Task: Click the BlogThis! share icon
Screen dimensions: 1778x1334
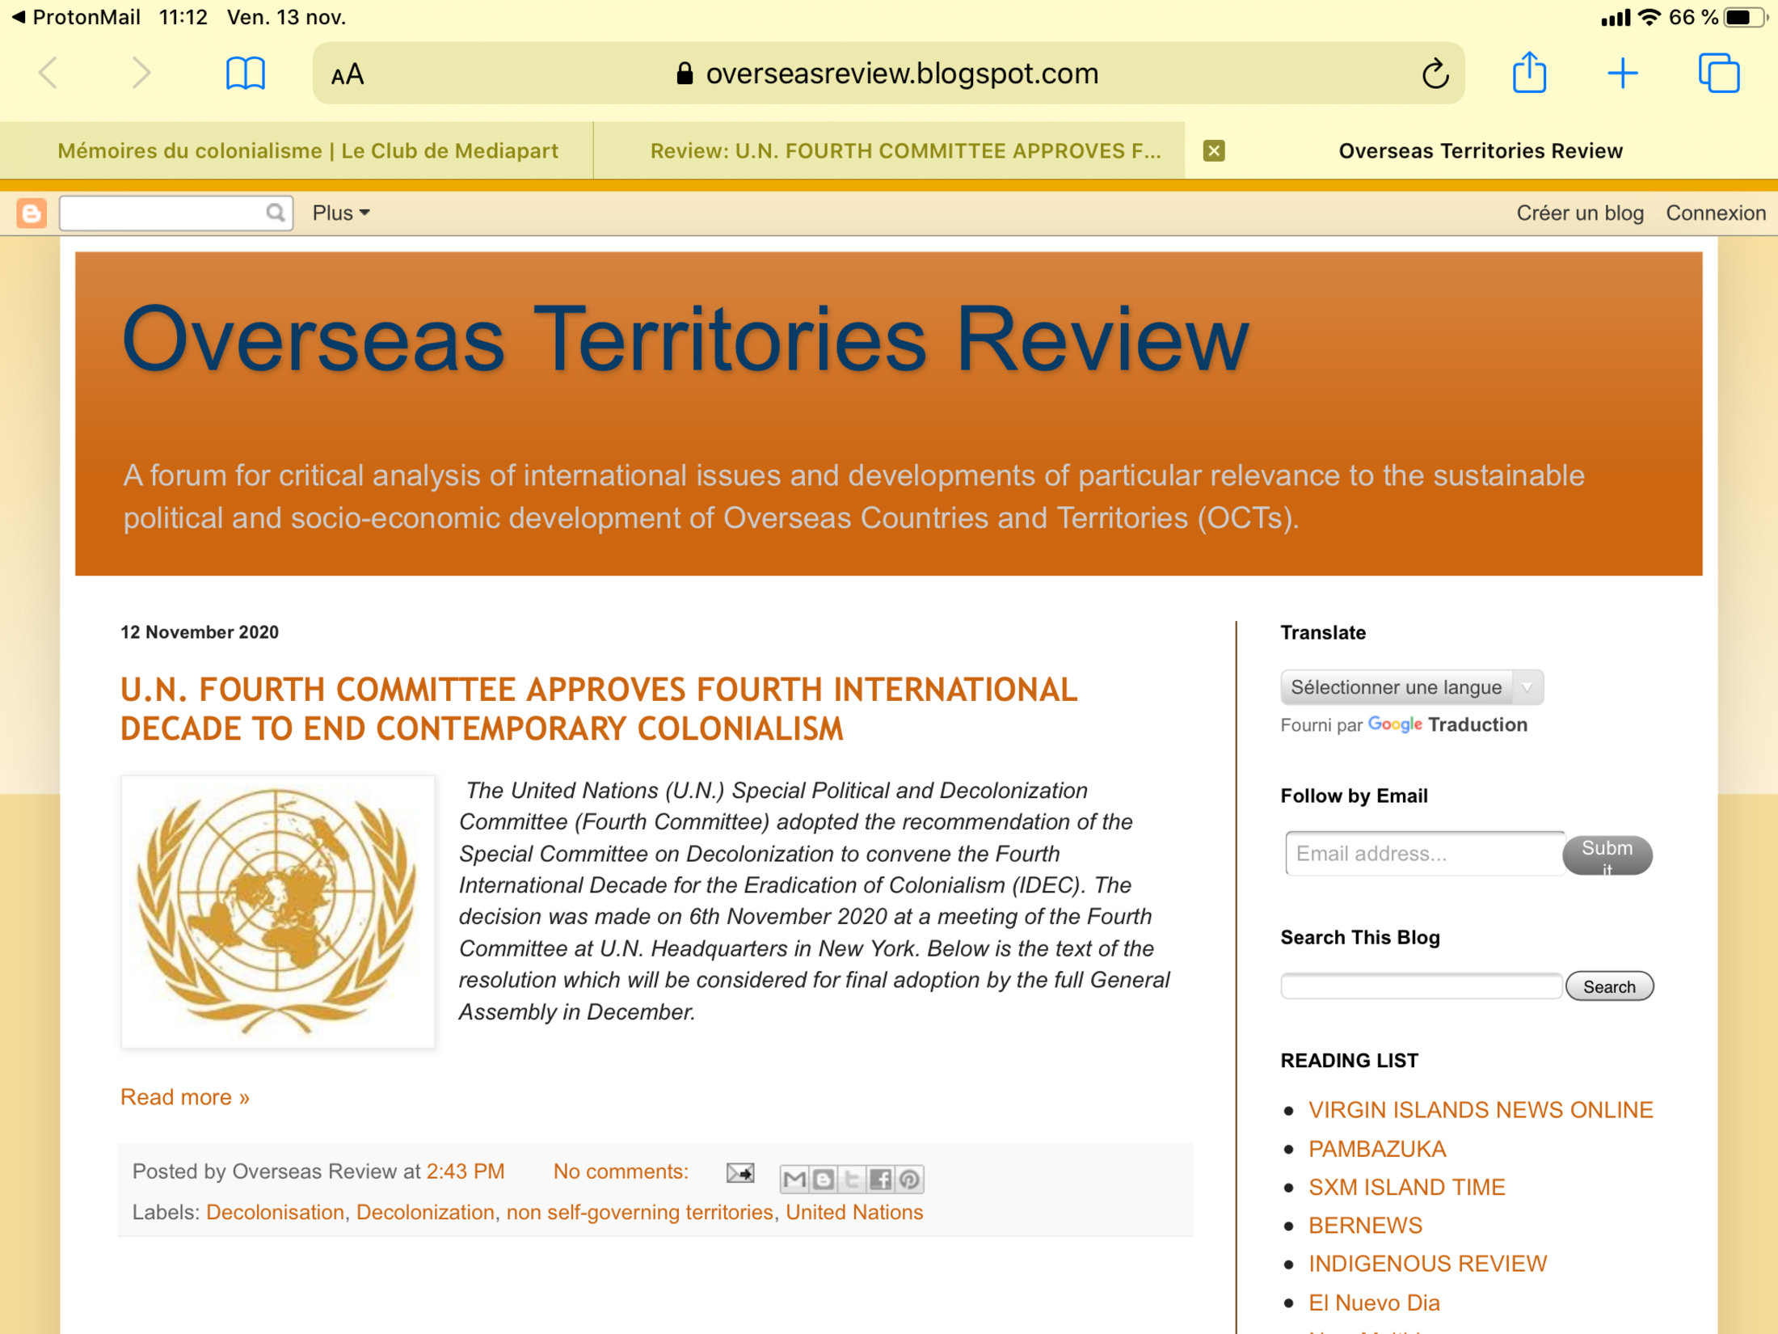Action: tap(823, 1179)
